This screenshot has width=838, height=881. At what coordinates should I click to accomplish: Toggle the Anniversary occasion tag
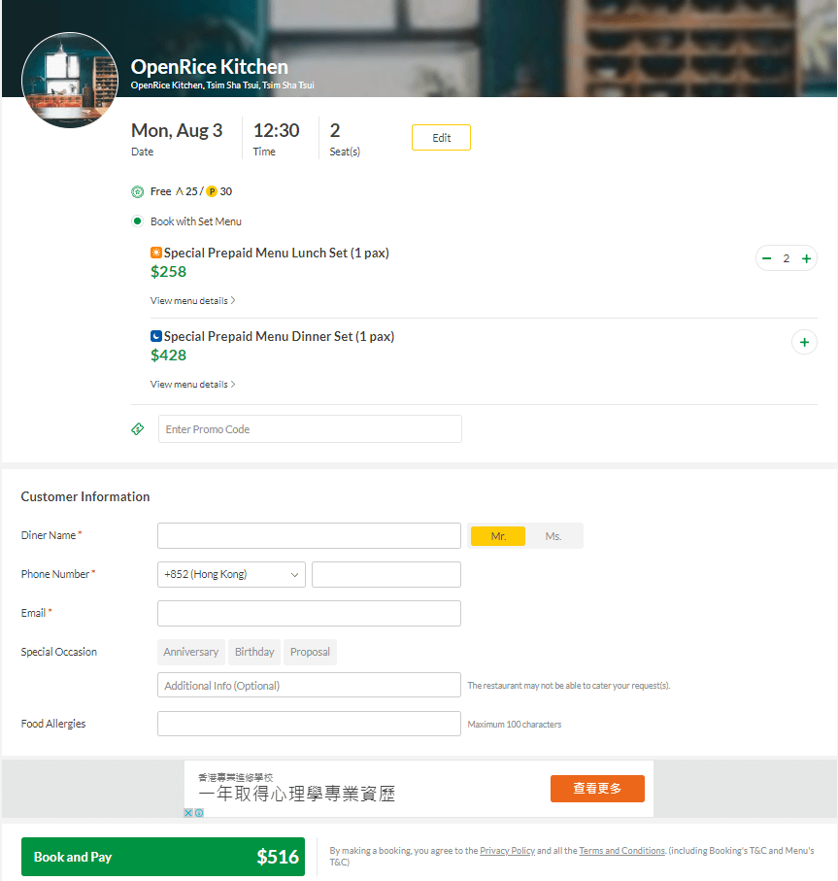click(191, 652)
